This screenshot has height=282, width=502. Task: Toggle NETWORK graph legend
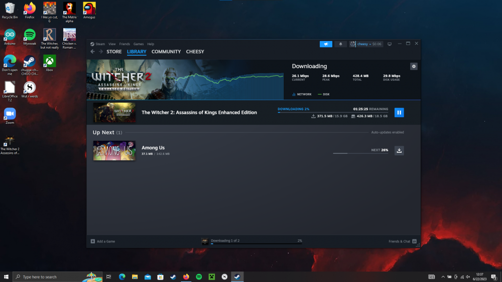click(302, 94)
